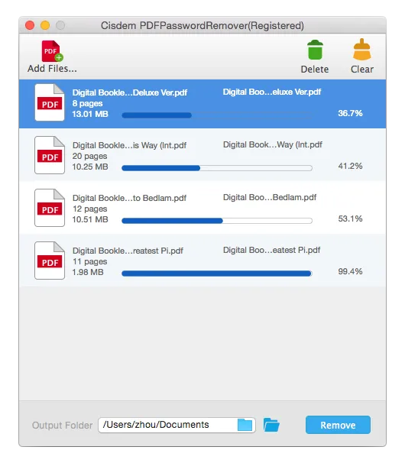
Task: Click output name Digital Boo…Bedlam.pdf
Action: point(270,197)
